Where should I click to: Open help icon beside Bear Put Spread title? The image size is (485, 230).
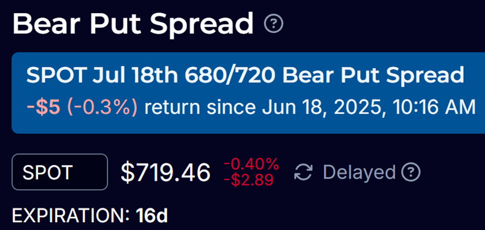click(274, 23)
